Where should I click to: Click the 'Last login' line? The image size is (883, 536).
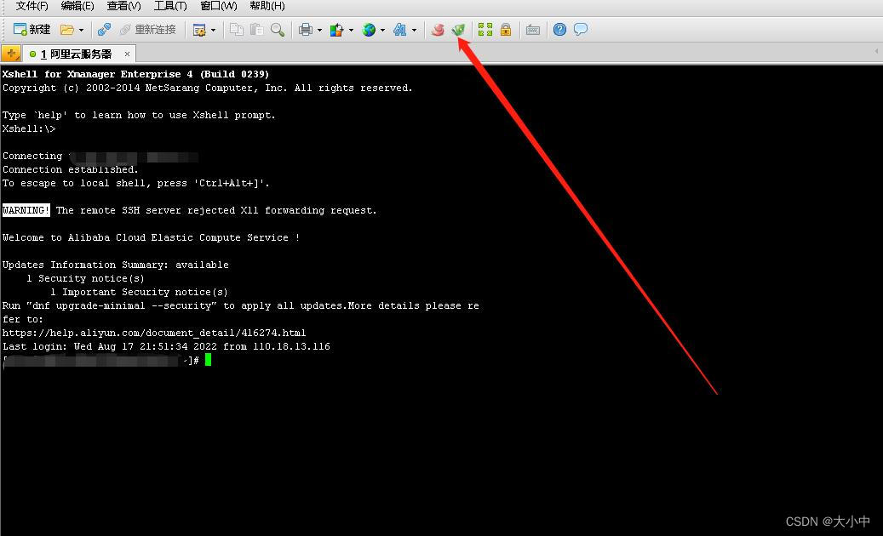click(x=166, y=346)
